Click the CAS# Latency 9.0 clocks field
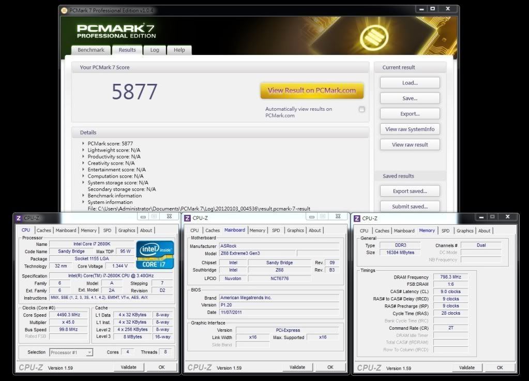Viewport: 529px width, 381px height. (450, 291)
